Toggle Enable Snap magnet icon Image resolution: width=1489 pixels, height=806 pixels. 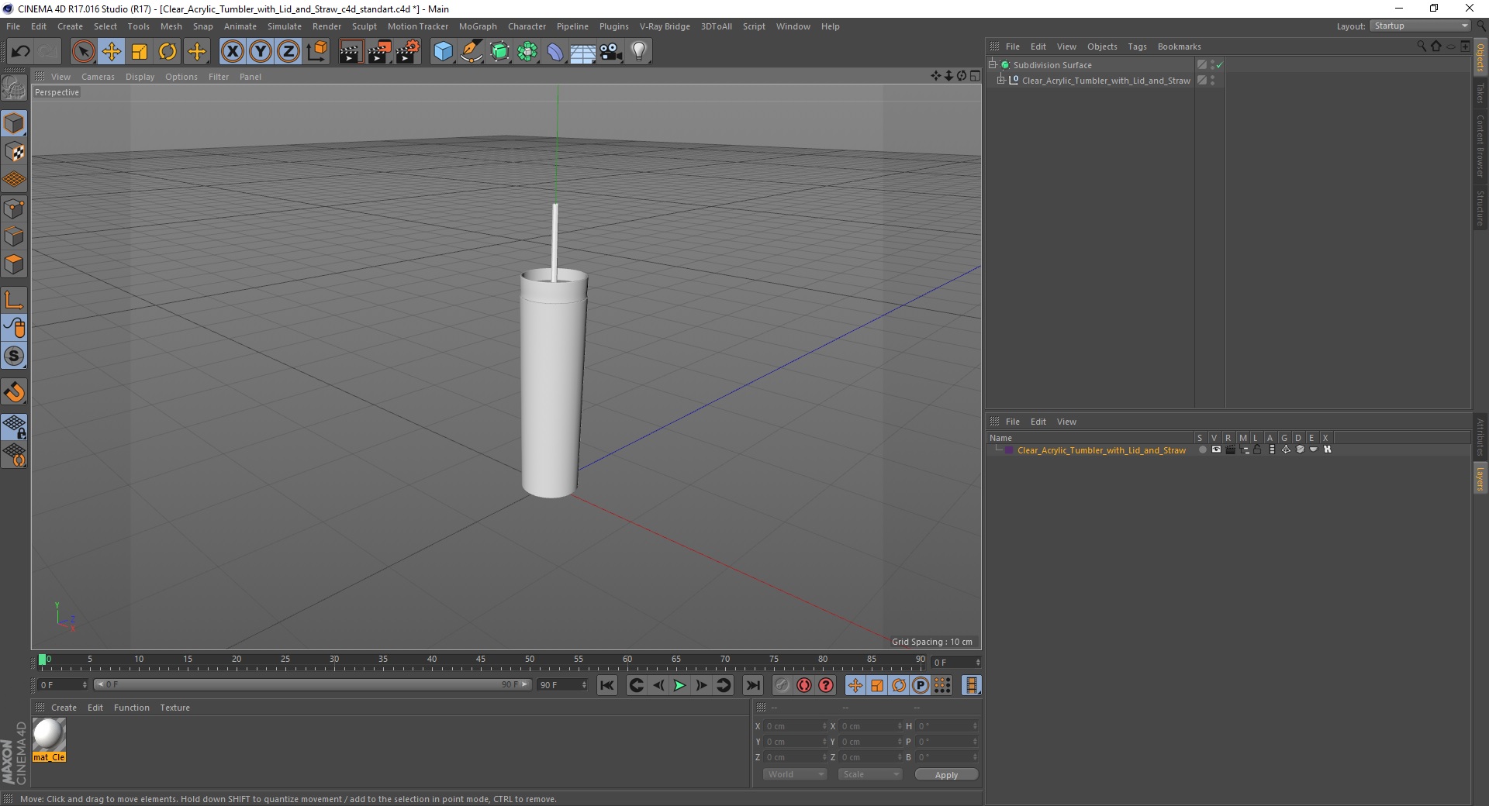point(14,392)
